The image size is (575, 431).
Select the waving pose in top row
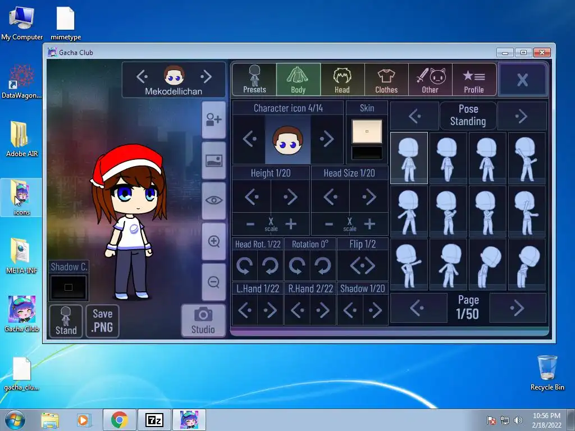pyautogui.click(x=527, y=158)
